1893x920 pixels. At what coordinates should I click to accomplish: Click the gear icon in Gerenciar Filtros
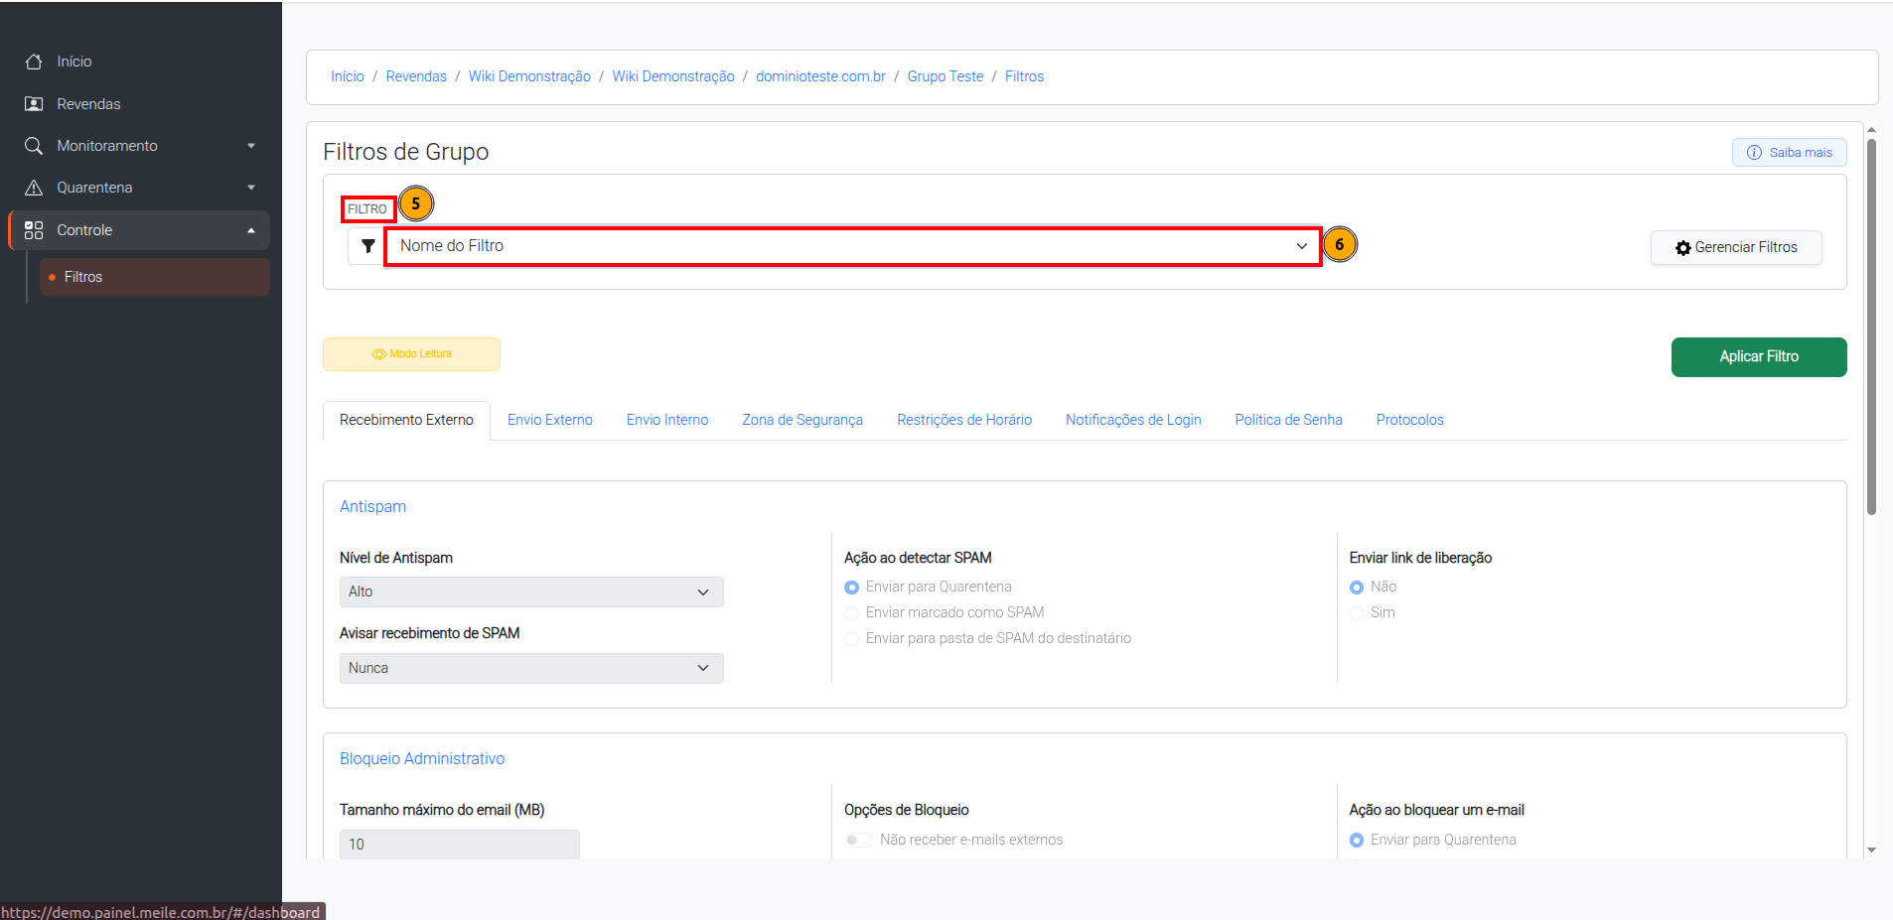1682,248
